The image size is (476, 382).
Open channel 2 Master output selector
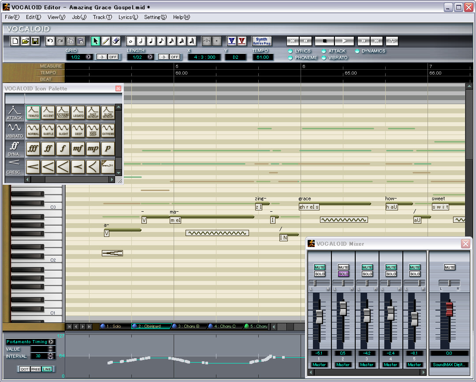coord(343,365)
